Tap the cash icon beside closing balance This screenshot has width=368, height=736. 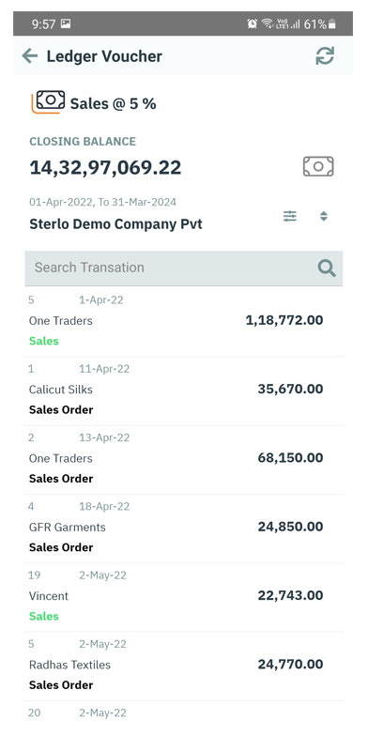pos(318,166)
